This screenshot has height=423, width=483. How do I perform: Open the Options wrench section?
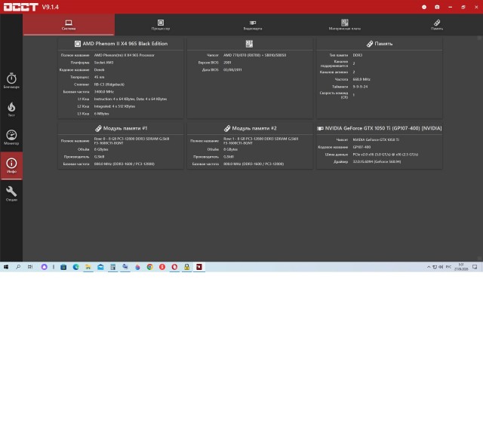[11, 194]
